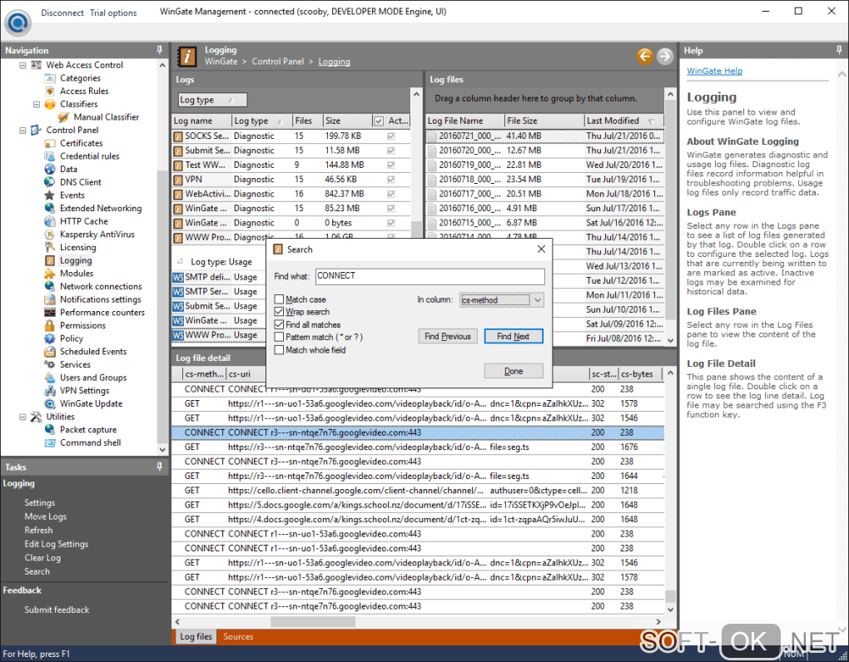Toggle active checkbox for SOCKS Se... log
The image size is (849, 662).
(391, 136)
